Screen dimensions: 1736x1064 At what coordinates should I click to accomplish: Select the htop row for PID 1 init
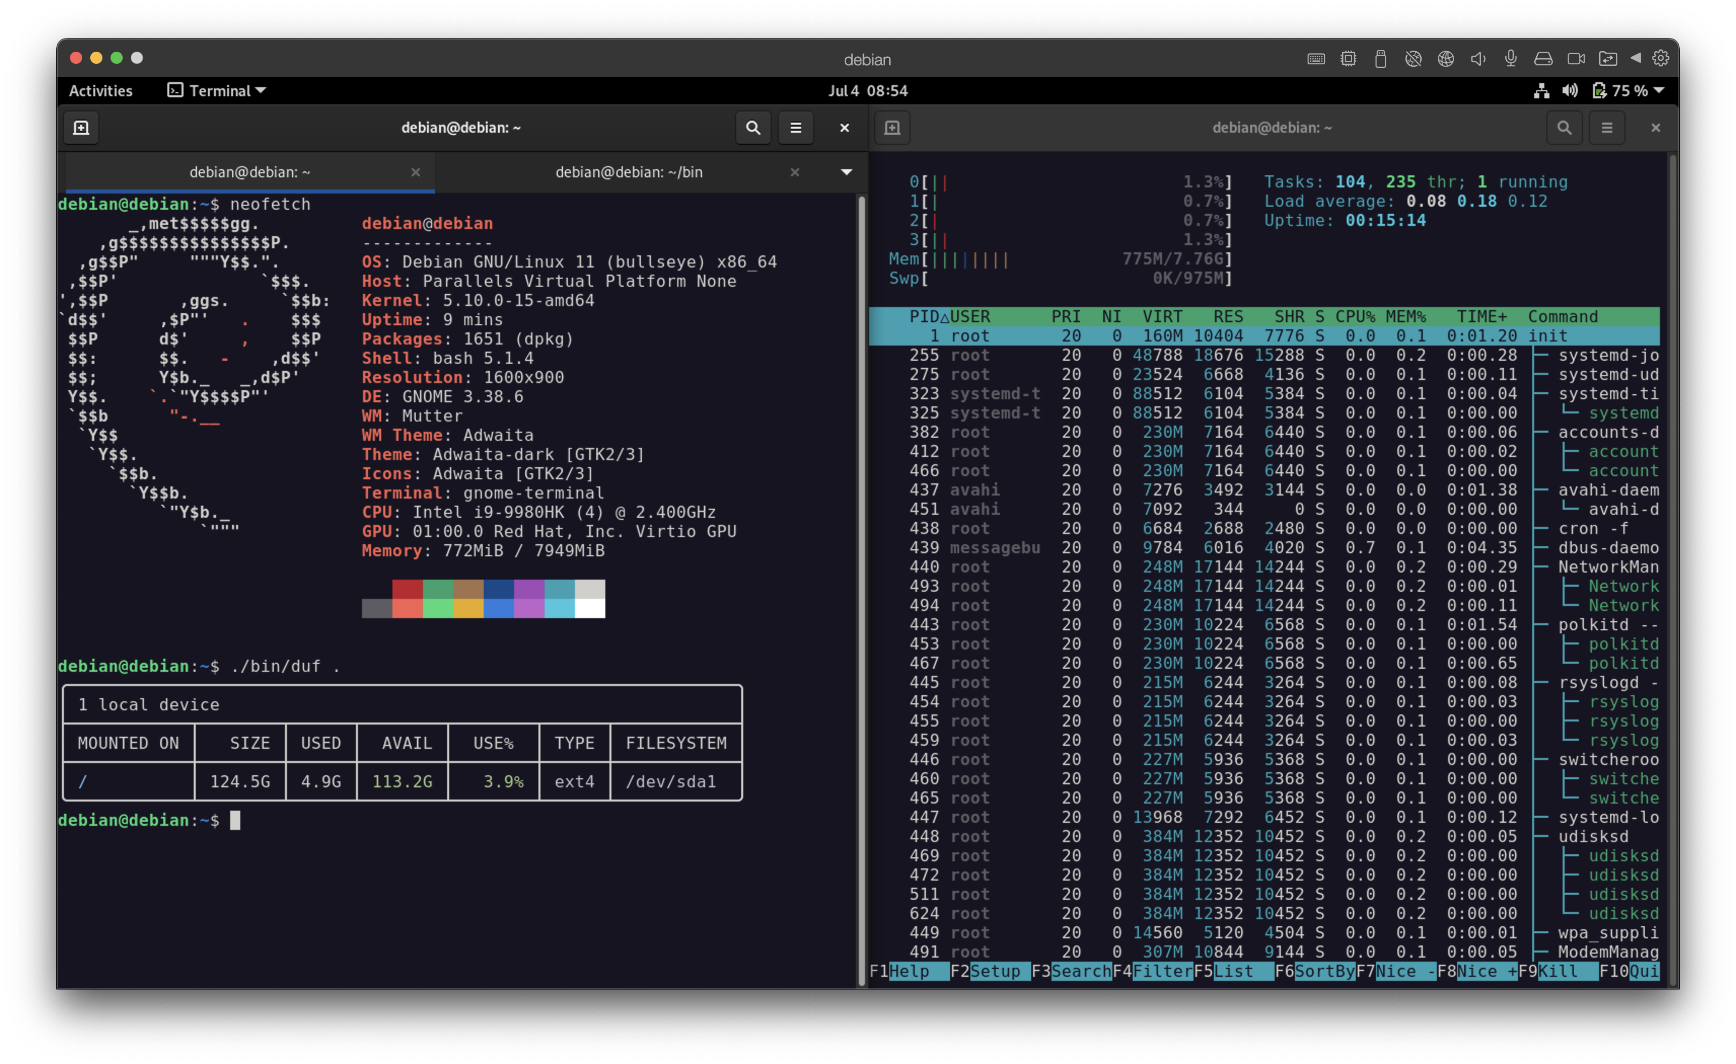1264,336
